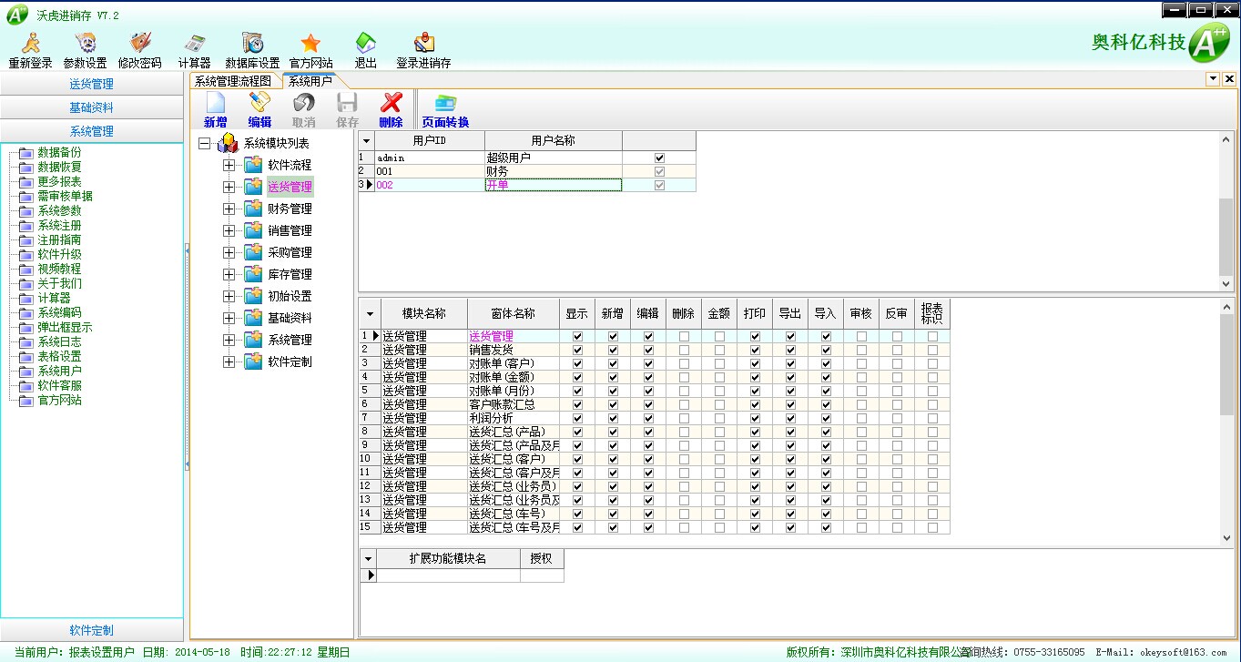
Task: Open the 基础资料 sidebar section
Action: point(92,107)
